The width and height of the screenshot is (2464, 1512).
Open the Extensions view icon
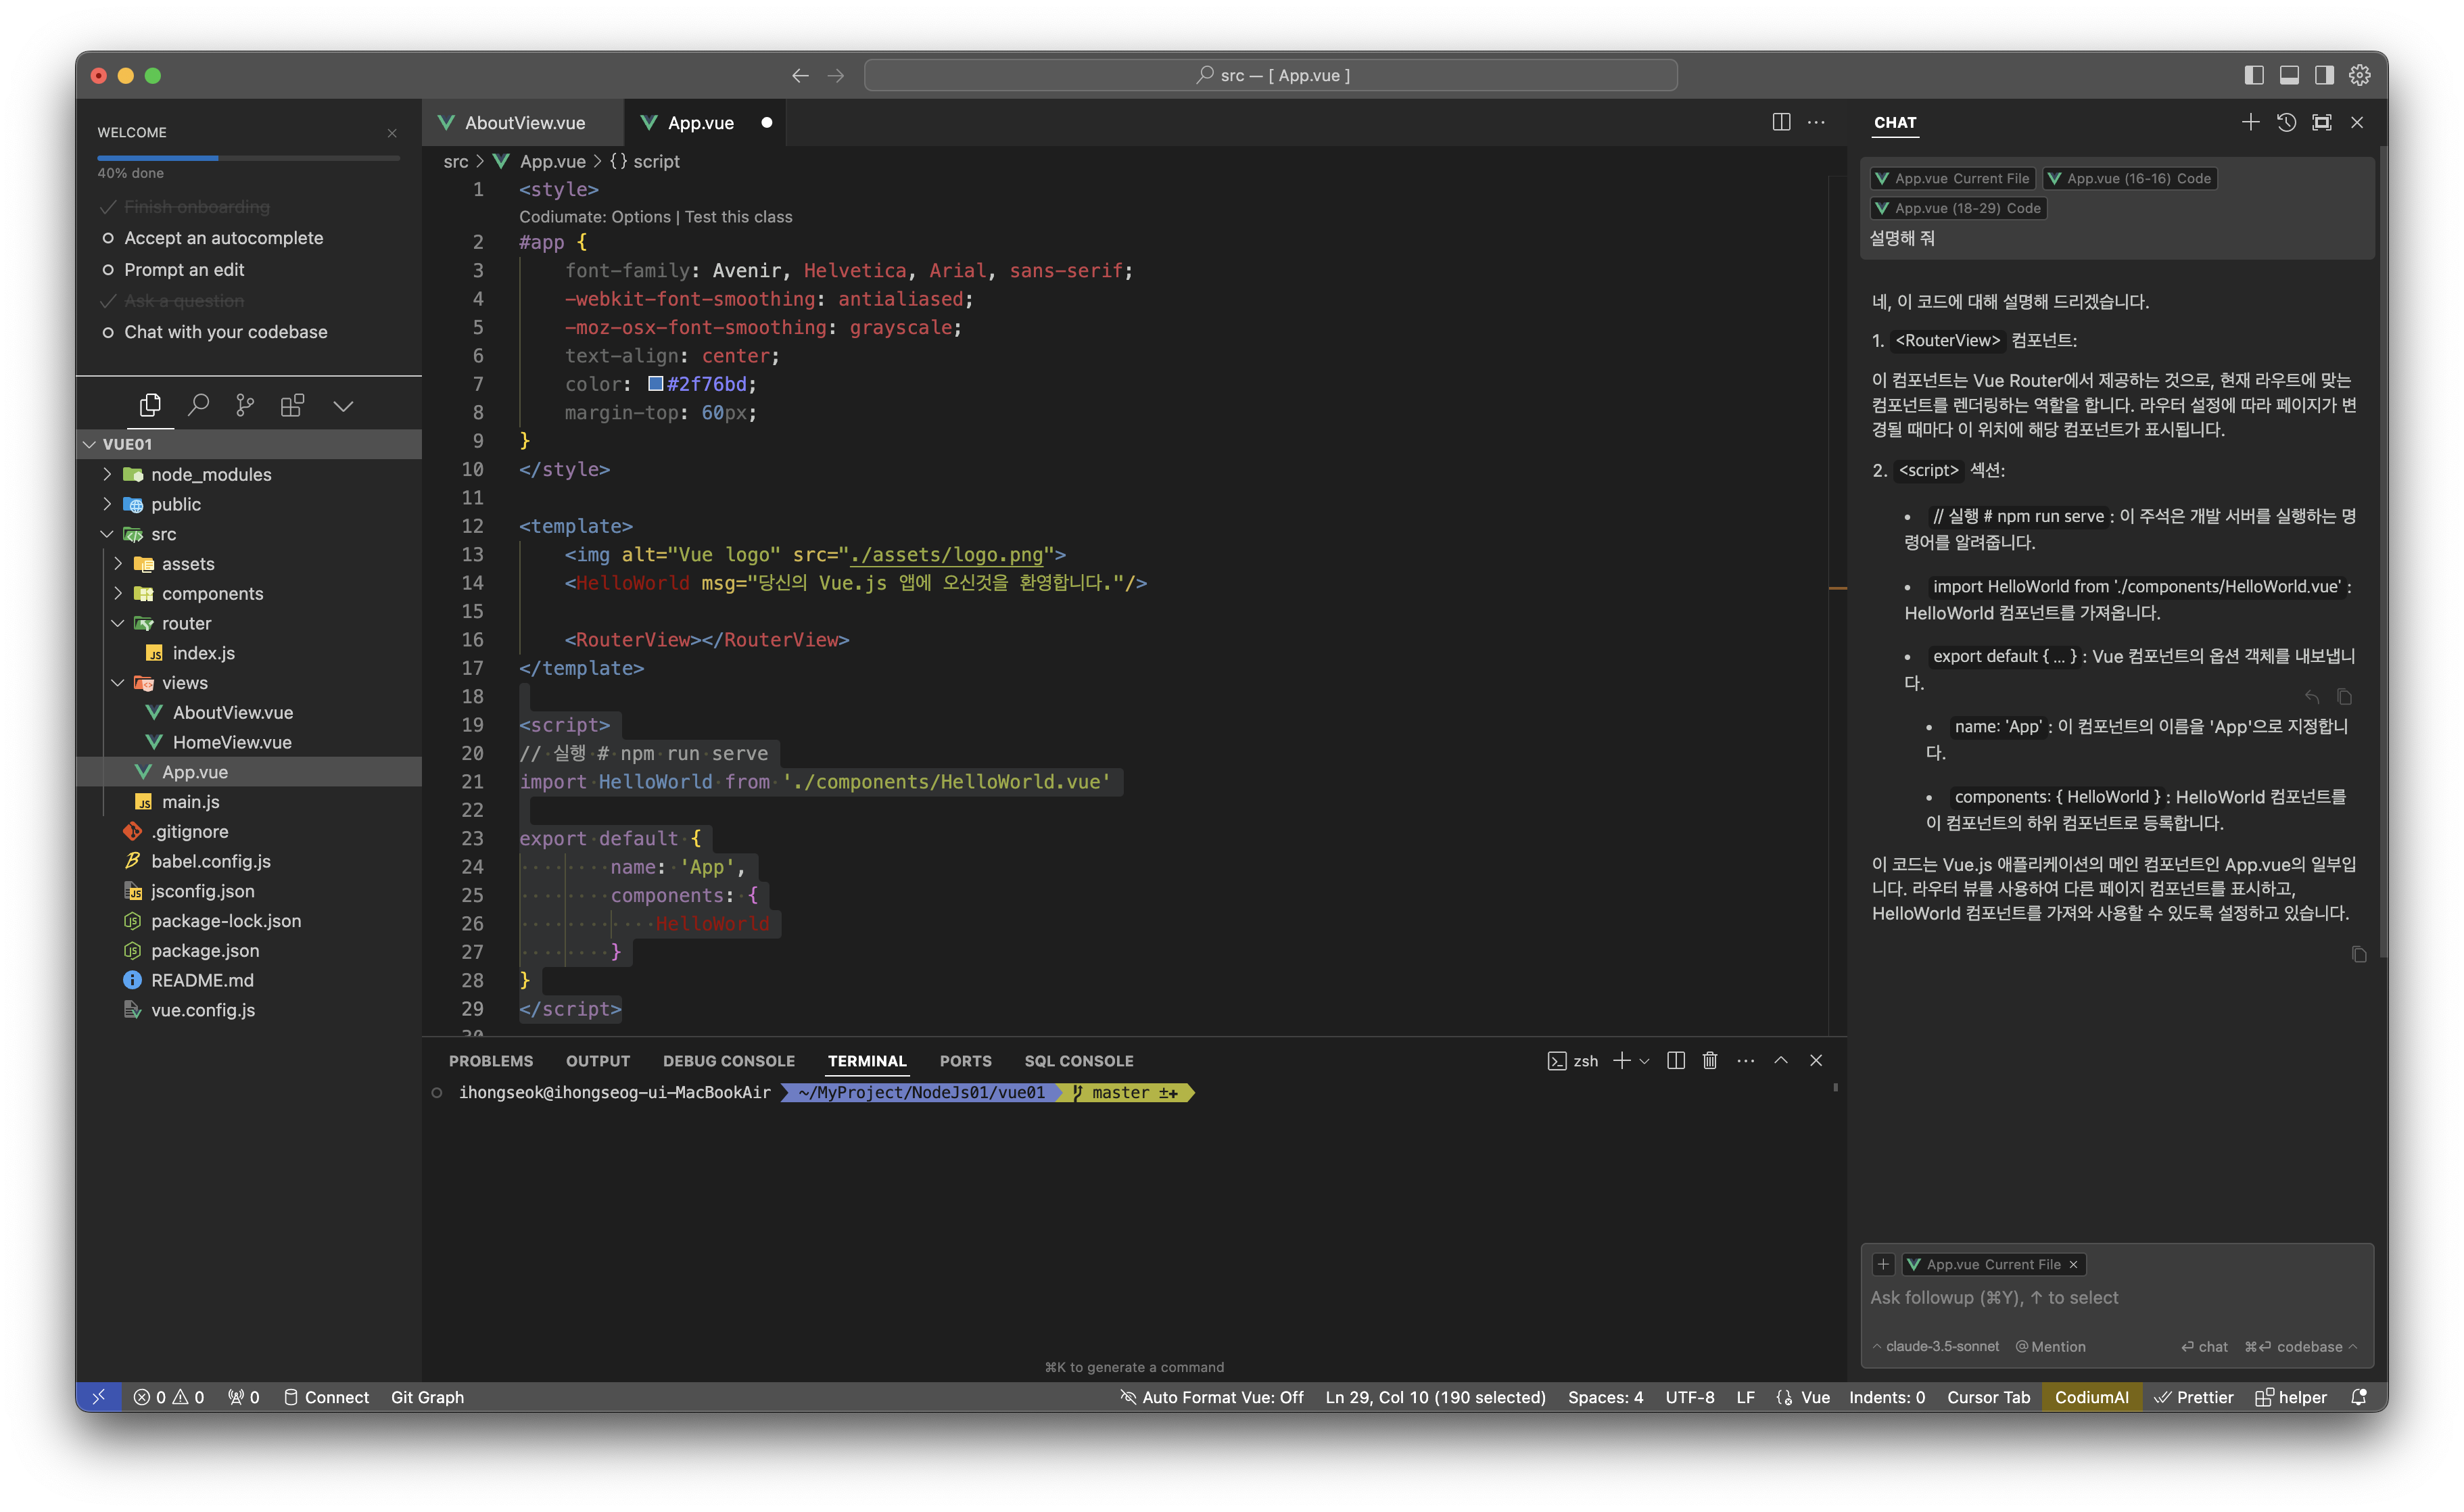292,405
